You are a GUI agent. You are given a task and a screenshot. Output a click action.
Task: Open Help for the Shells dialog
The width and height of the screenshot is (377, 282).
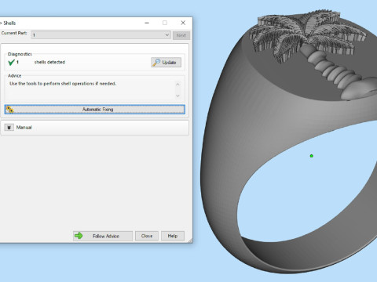click(x=173, y=236)
